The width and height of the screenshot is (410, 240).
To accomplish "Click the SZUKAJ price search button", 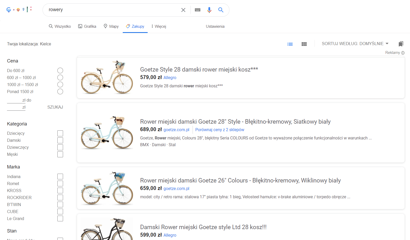I will (x=55, y=107).
